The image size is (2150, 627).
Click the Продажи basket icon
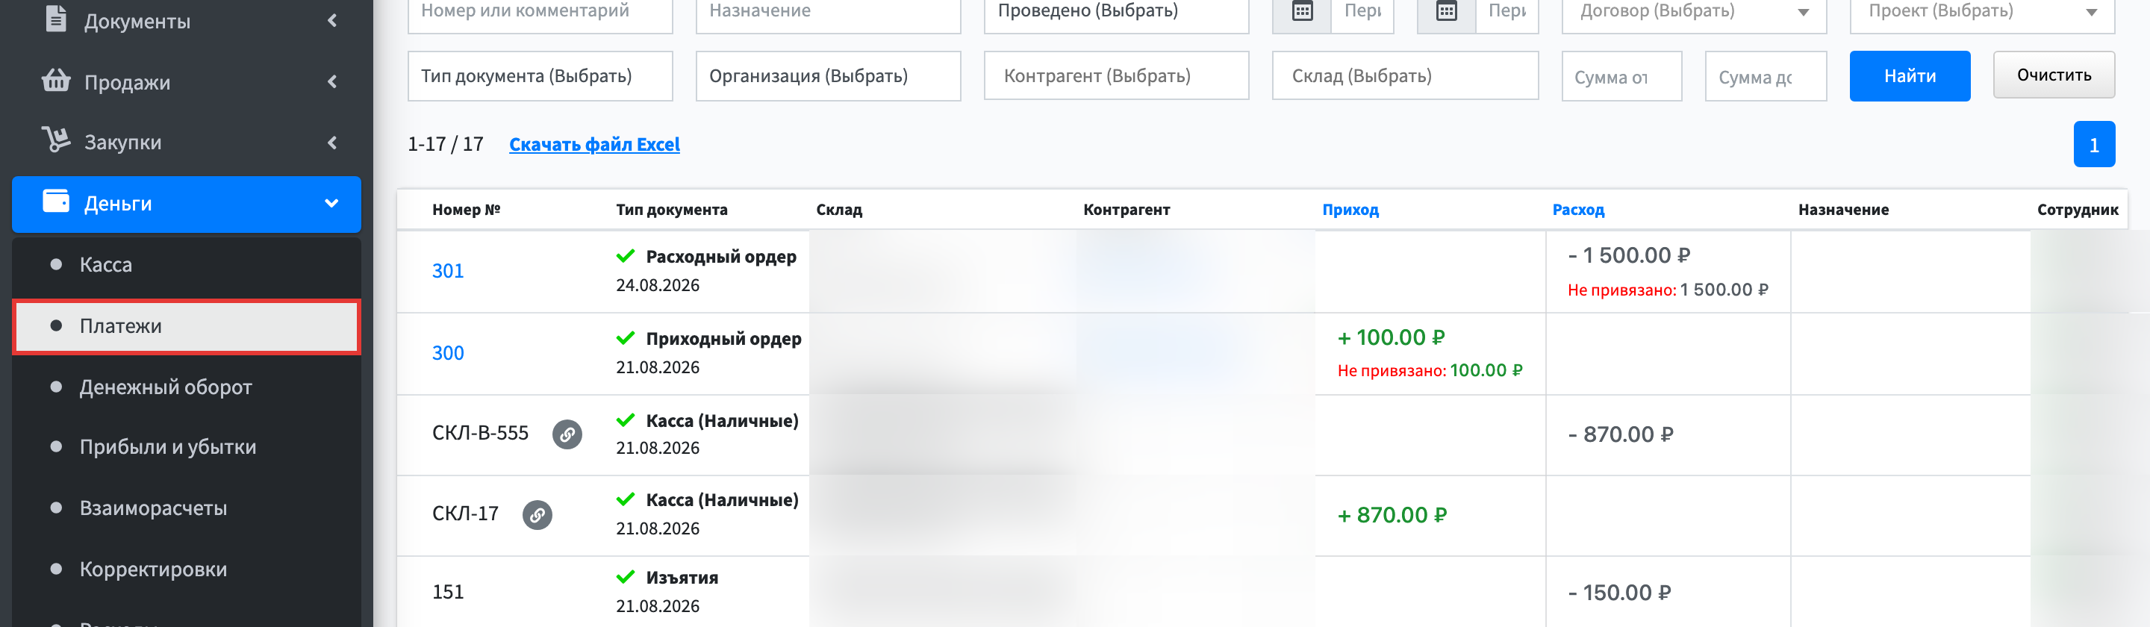click(x=56, y=81)
